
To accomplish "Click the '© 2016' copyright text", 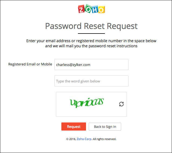I will [x=71, y=139].
